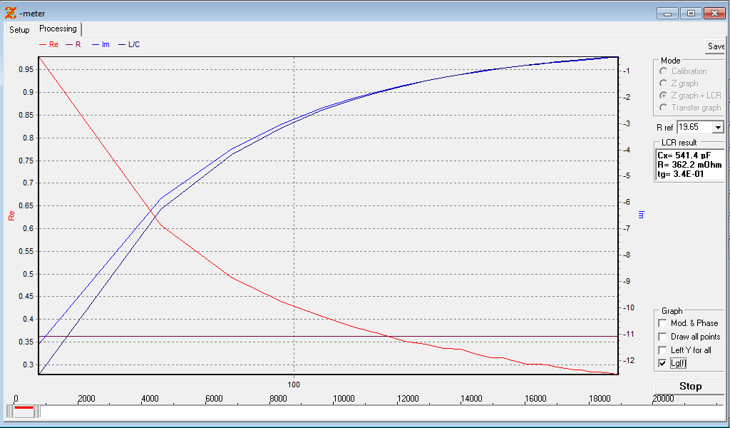Screen dimensions: 730x428
Task: Check the Left Y for all option
Action: click(662, 350)
